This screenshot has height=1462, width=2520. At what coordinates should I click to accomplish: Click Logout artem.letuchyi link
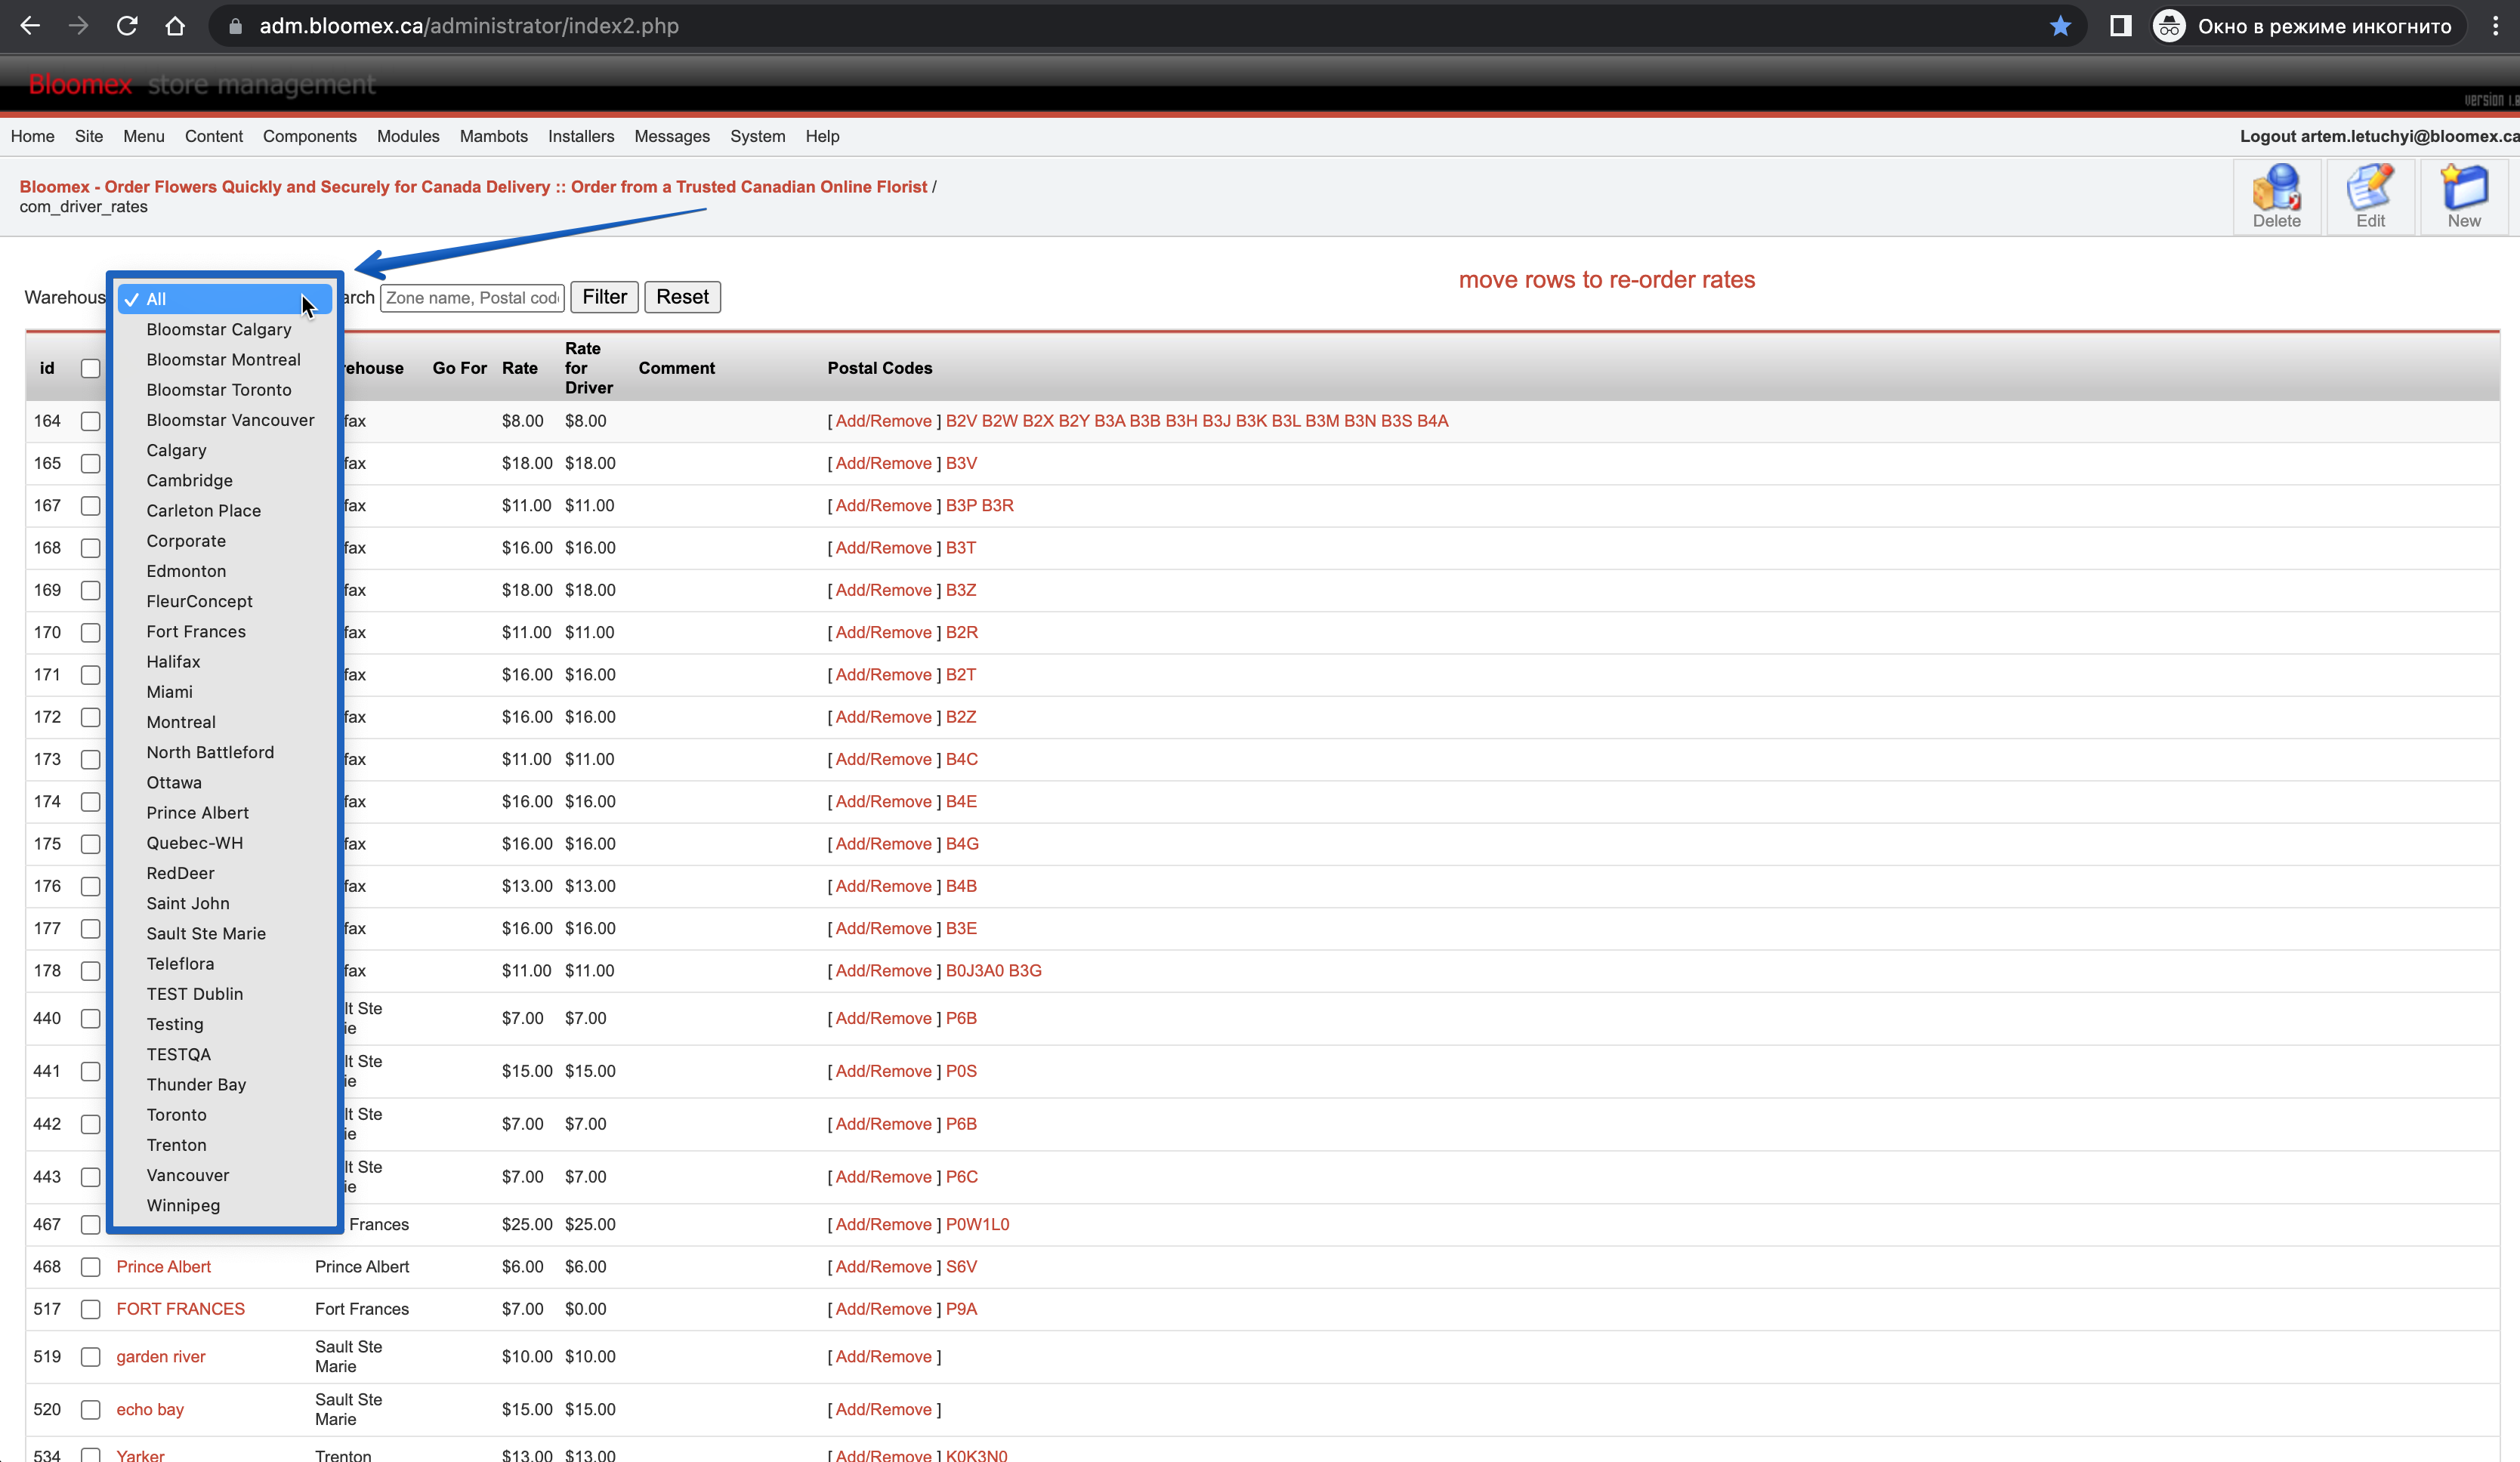pyautogui.click(x=2379, y=136)
